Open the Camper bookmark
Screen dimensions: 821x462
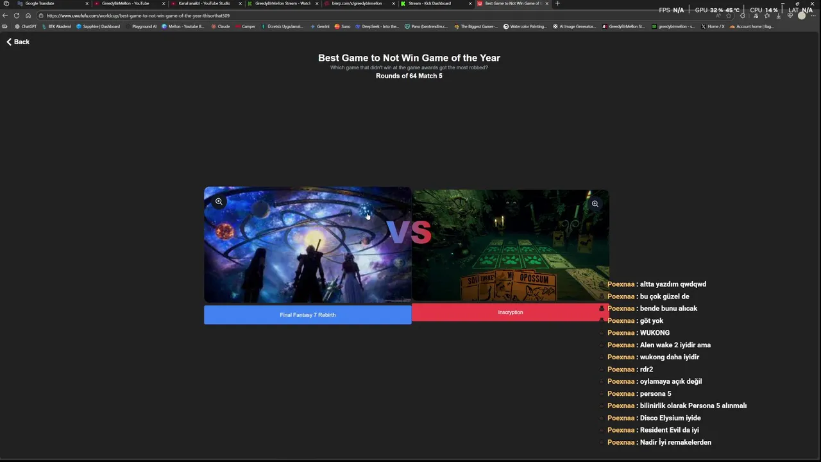coord(245,26)
